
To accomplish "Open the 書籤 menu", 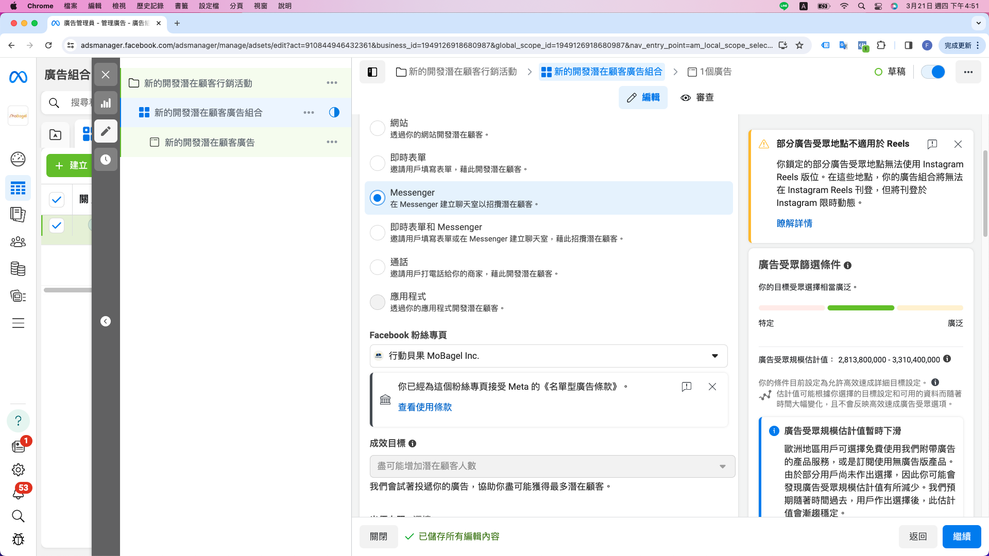I will (181, 6).
